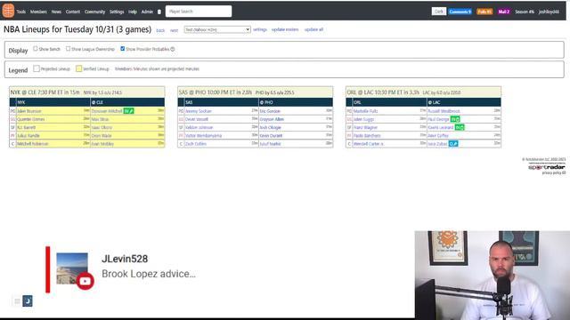Screen dimensions: 570x320
Task: Click the clipboard icon beside Admin
Action: click(x=159, y=12)
